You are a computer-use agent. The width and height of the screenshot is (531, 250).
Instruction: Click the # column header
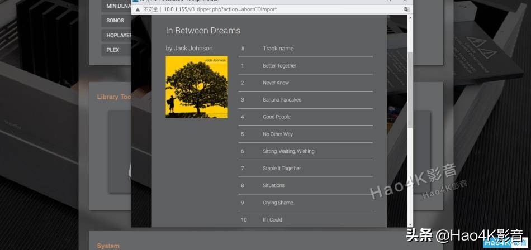(x=243, y=49)
